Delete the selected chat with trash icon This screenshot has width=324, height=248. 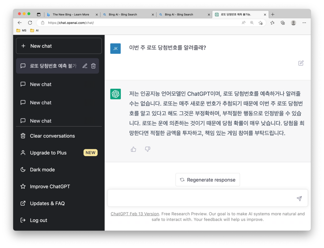point(93,66)
